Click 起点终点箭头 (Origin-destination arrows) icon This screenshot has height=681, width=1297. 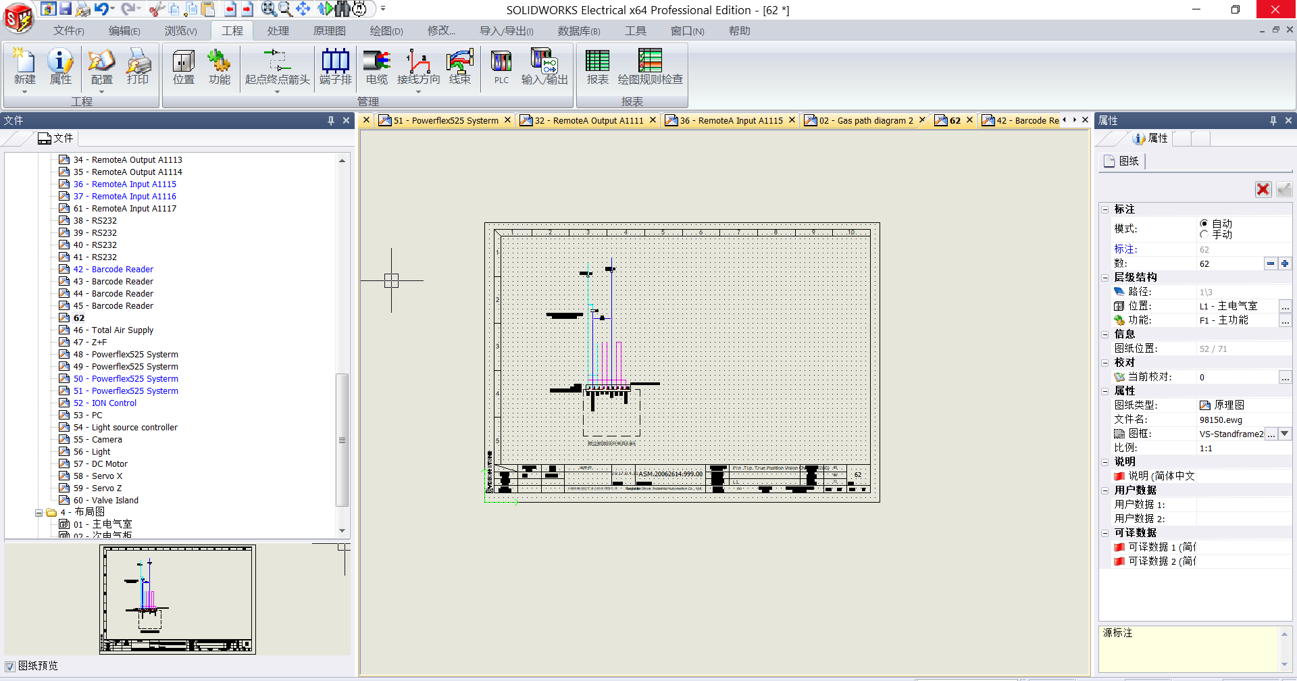click(277, 66)
